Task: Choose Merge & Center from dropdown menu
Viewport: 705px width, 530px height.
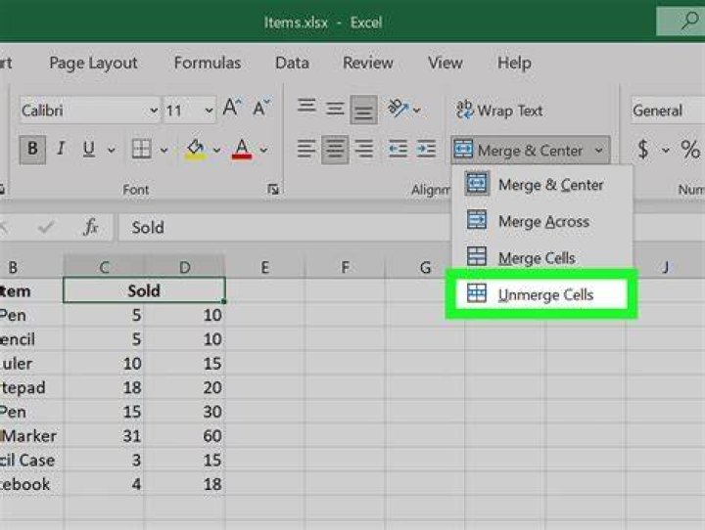Action: pyautogui.click(x=541, y=184)
